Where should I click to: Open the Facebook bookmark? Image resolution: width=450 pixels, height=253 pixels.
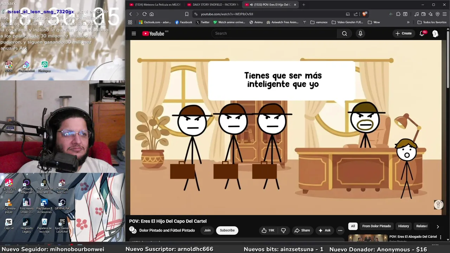184,22
